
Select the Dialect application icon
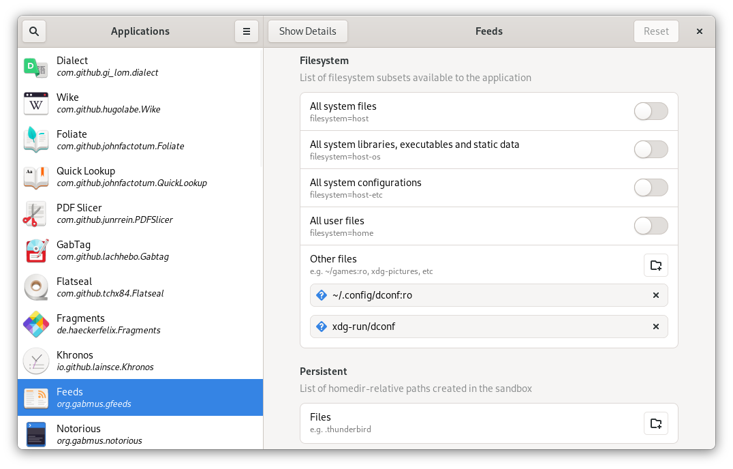[35, 67]
